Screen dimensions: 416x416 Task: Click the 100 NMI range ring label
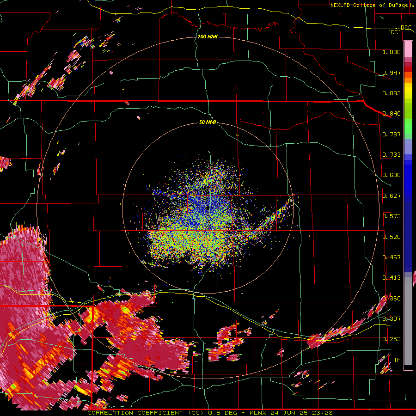[208, 37]
